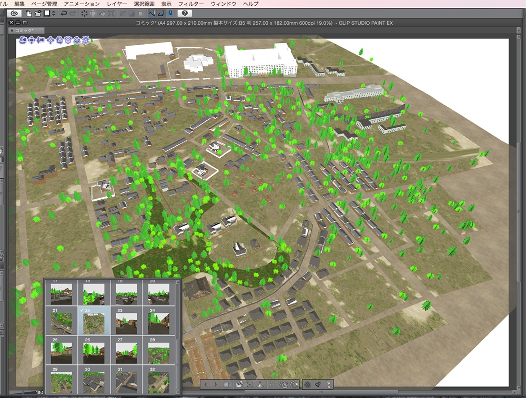
Task: Open the CLIP STUDIO launcher icon
Action: [14, 13]
